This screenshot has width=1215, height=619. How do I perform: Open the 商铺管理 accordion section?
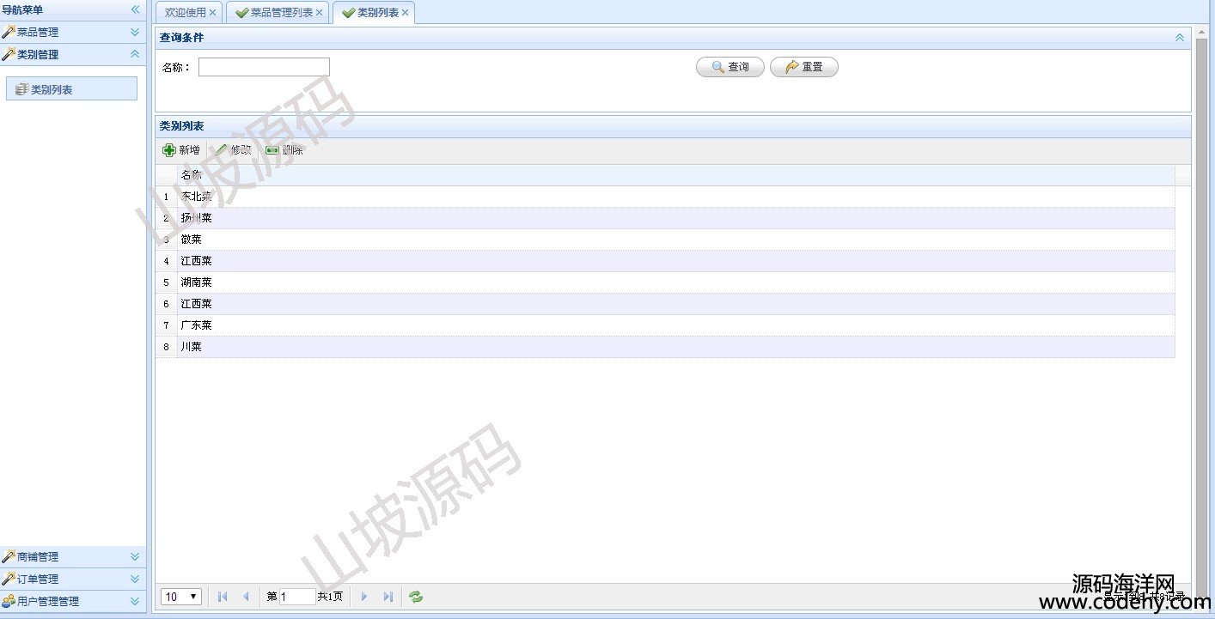(73, 556)
